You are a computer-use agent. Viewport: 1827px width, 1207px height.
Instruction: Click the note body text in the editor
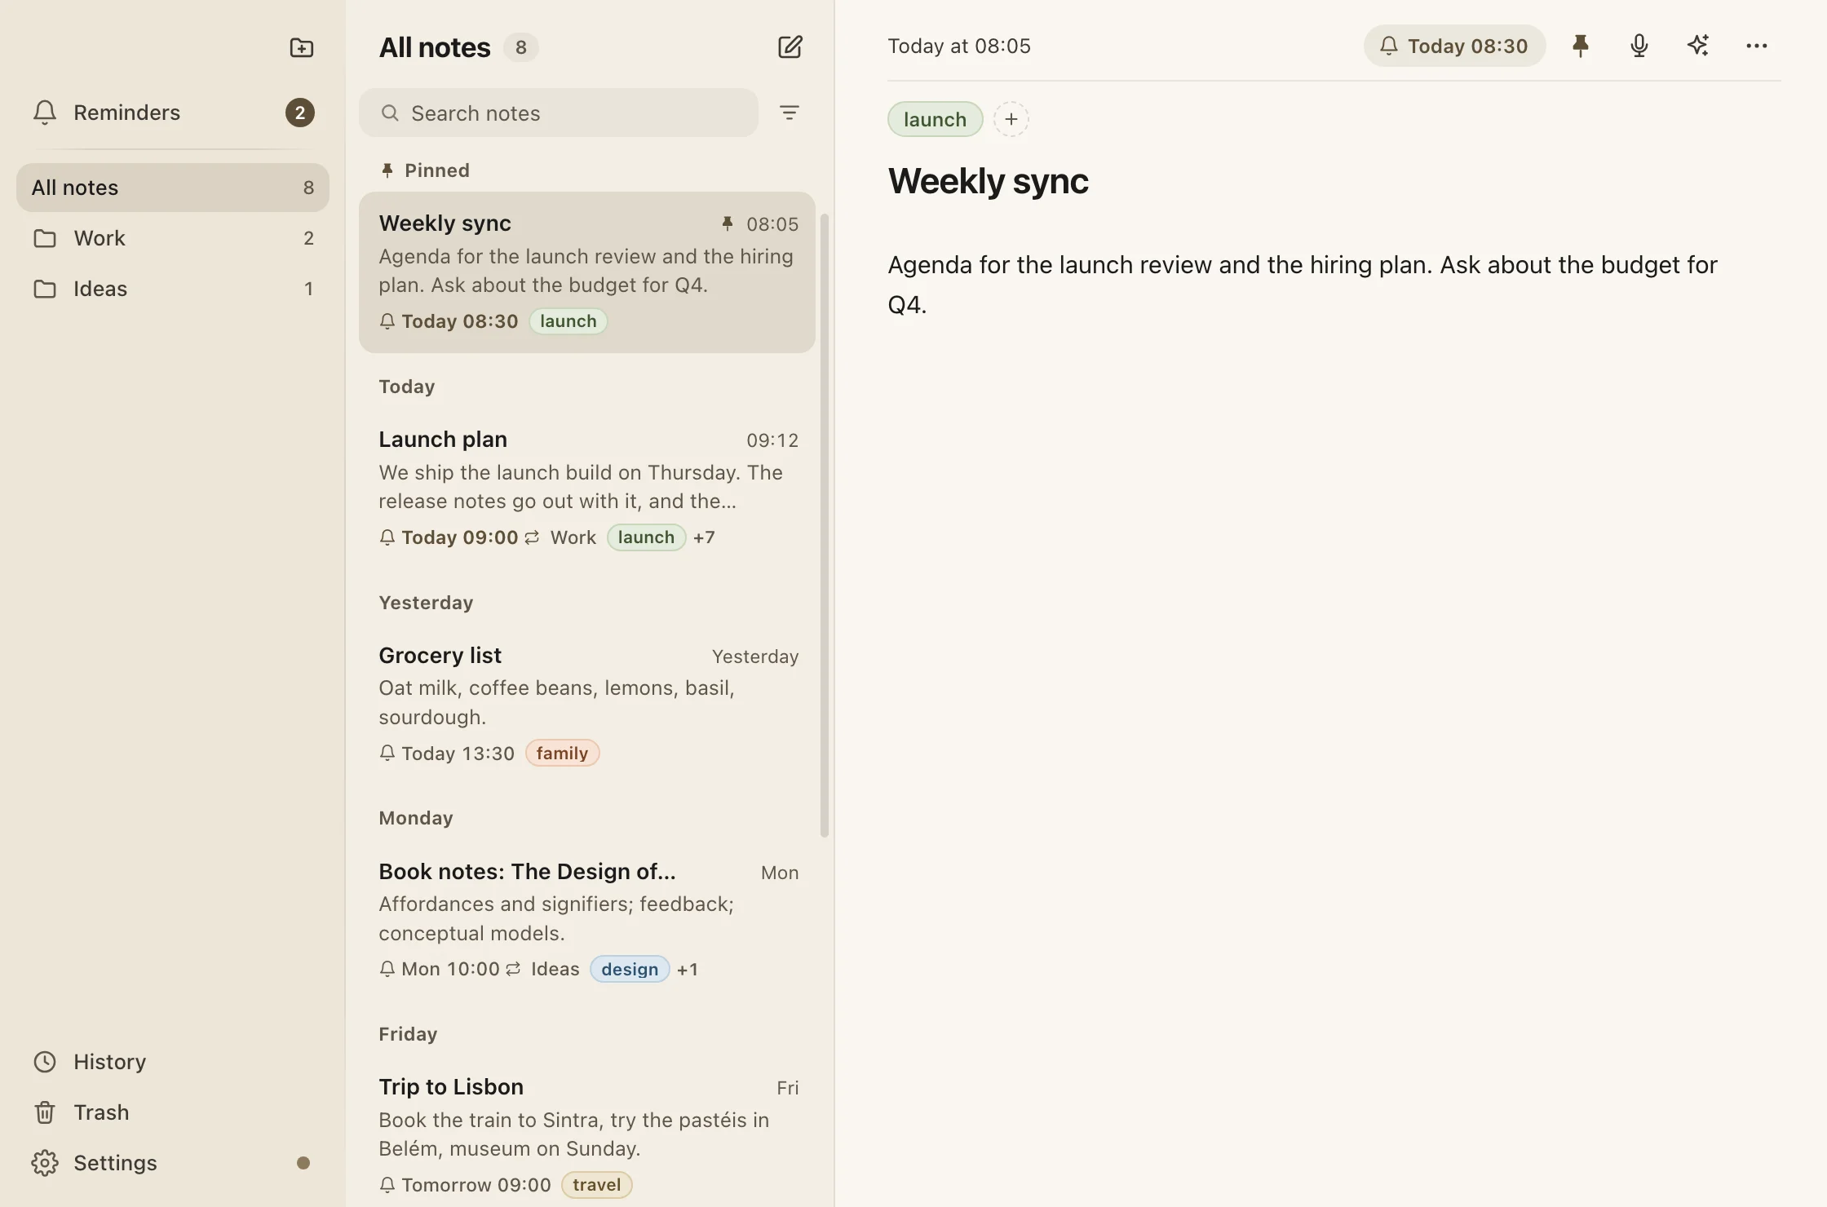(x=1302, y=285)
